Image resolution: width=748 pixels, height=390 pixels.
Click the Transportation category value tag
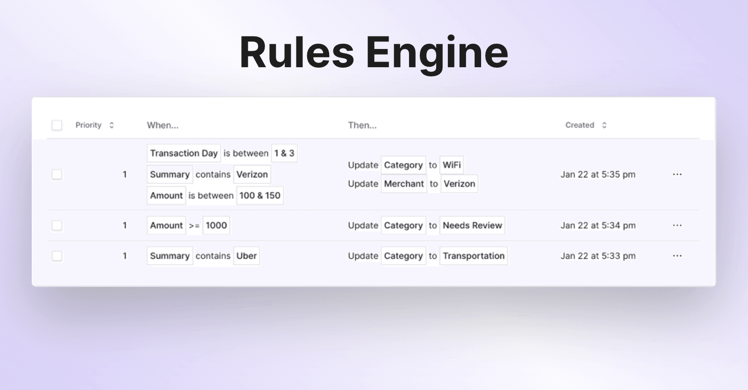click(x=474, y=256)
